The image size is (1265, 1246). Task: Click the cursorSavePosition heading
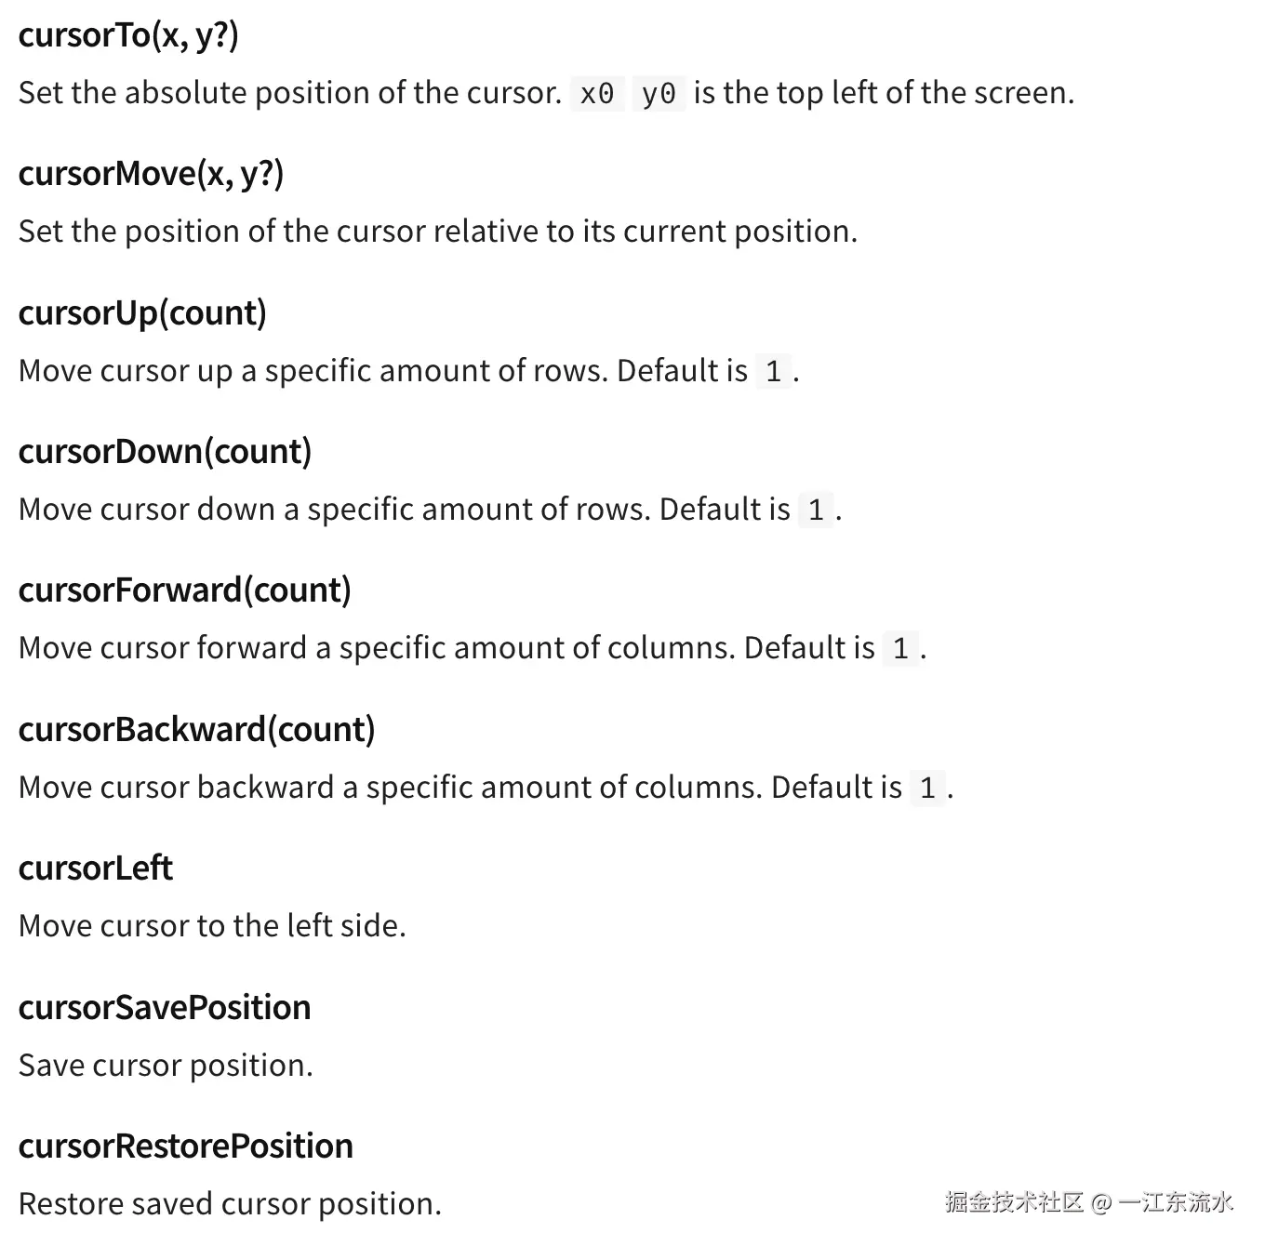pyautogui.click(x=164, y=1008)
